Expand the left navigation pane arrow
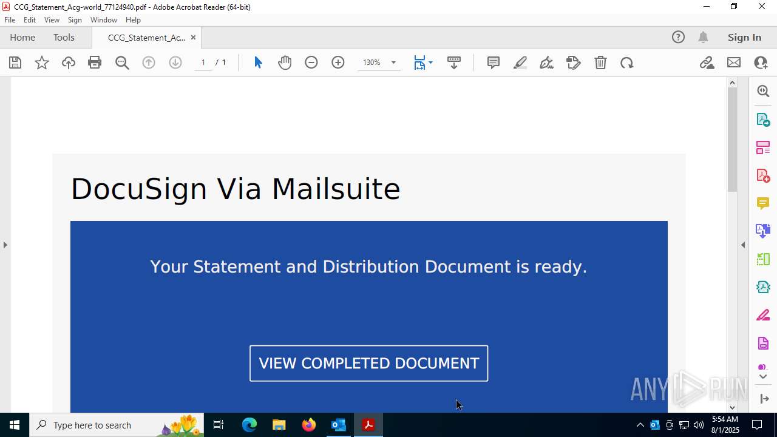The width and height of the screenshot is (777, 437). point(5,245)
